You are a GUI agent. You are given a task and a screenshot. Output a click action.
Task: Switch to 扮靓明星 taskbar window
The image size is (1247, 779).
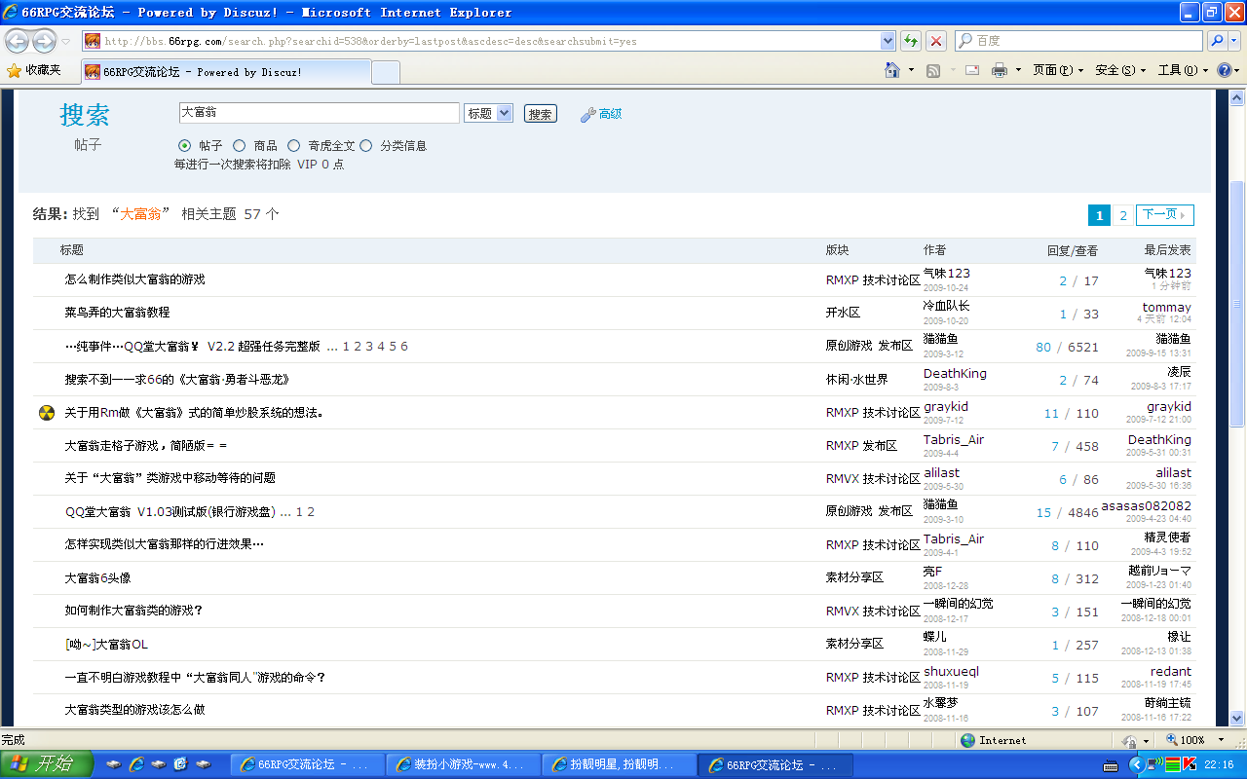click(x=620, y=764)
